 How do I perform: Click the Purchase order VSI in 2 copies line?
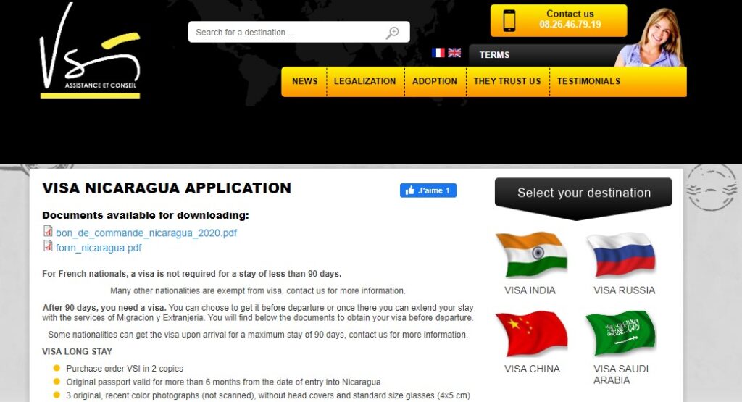(125, 369)
